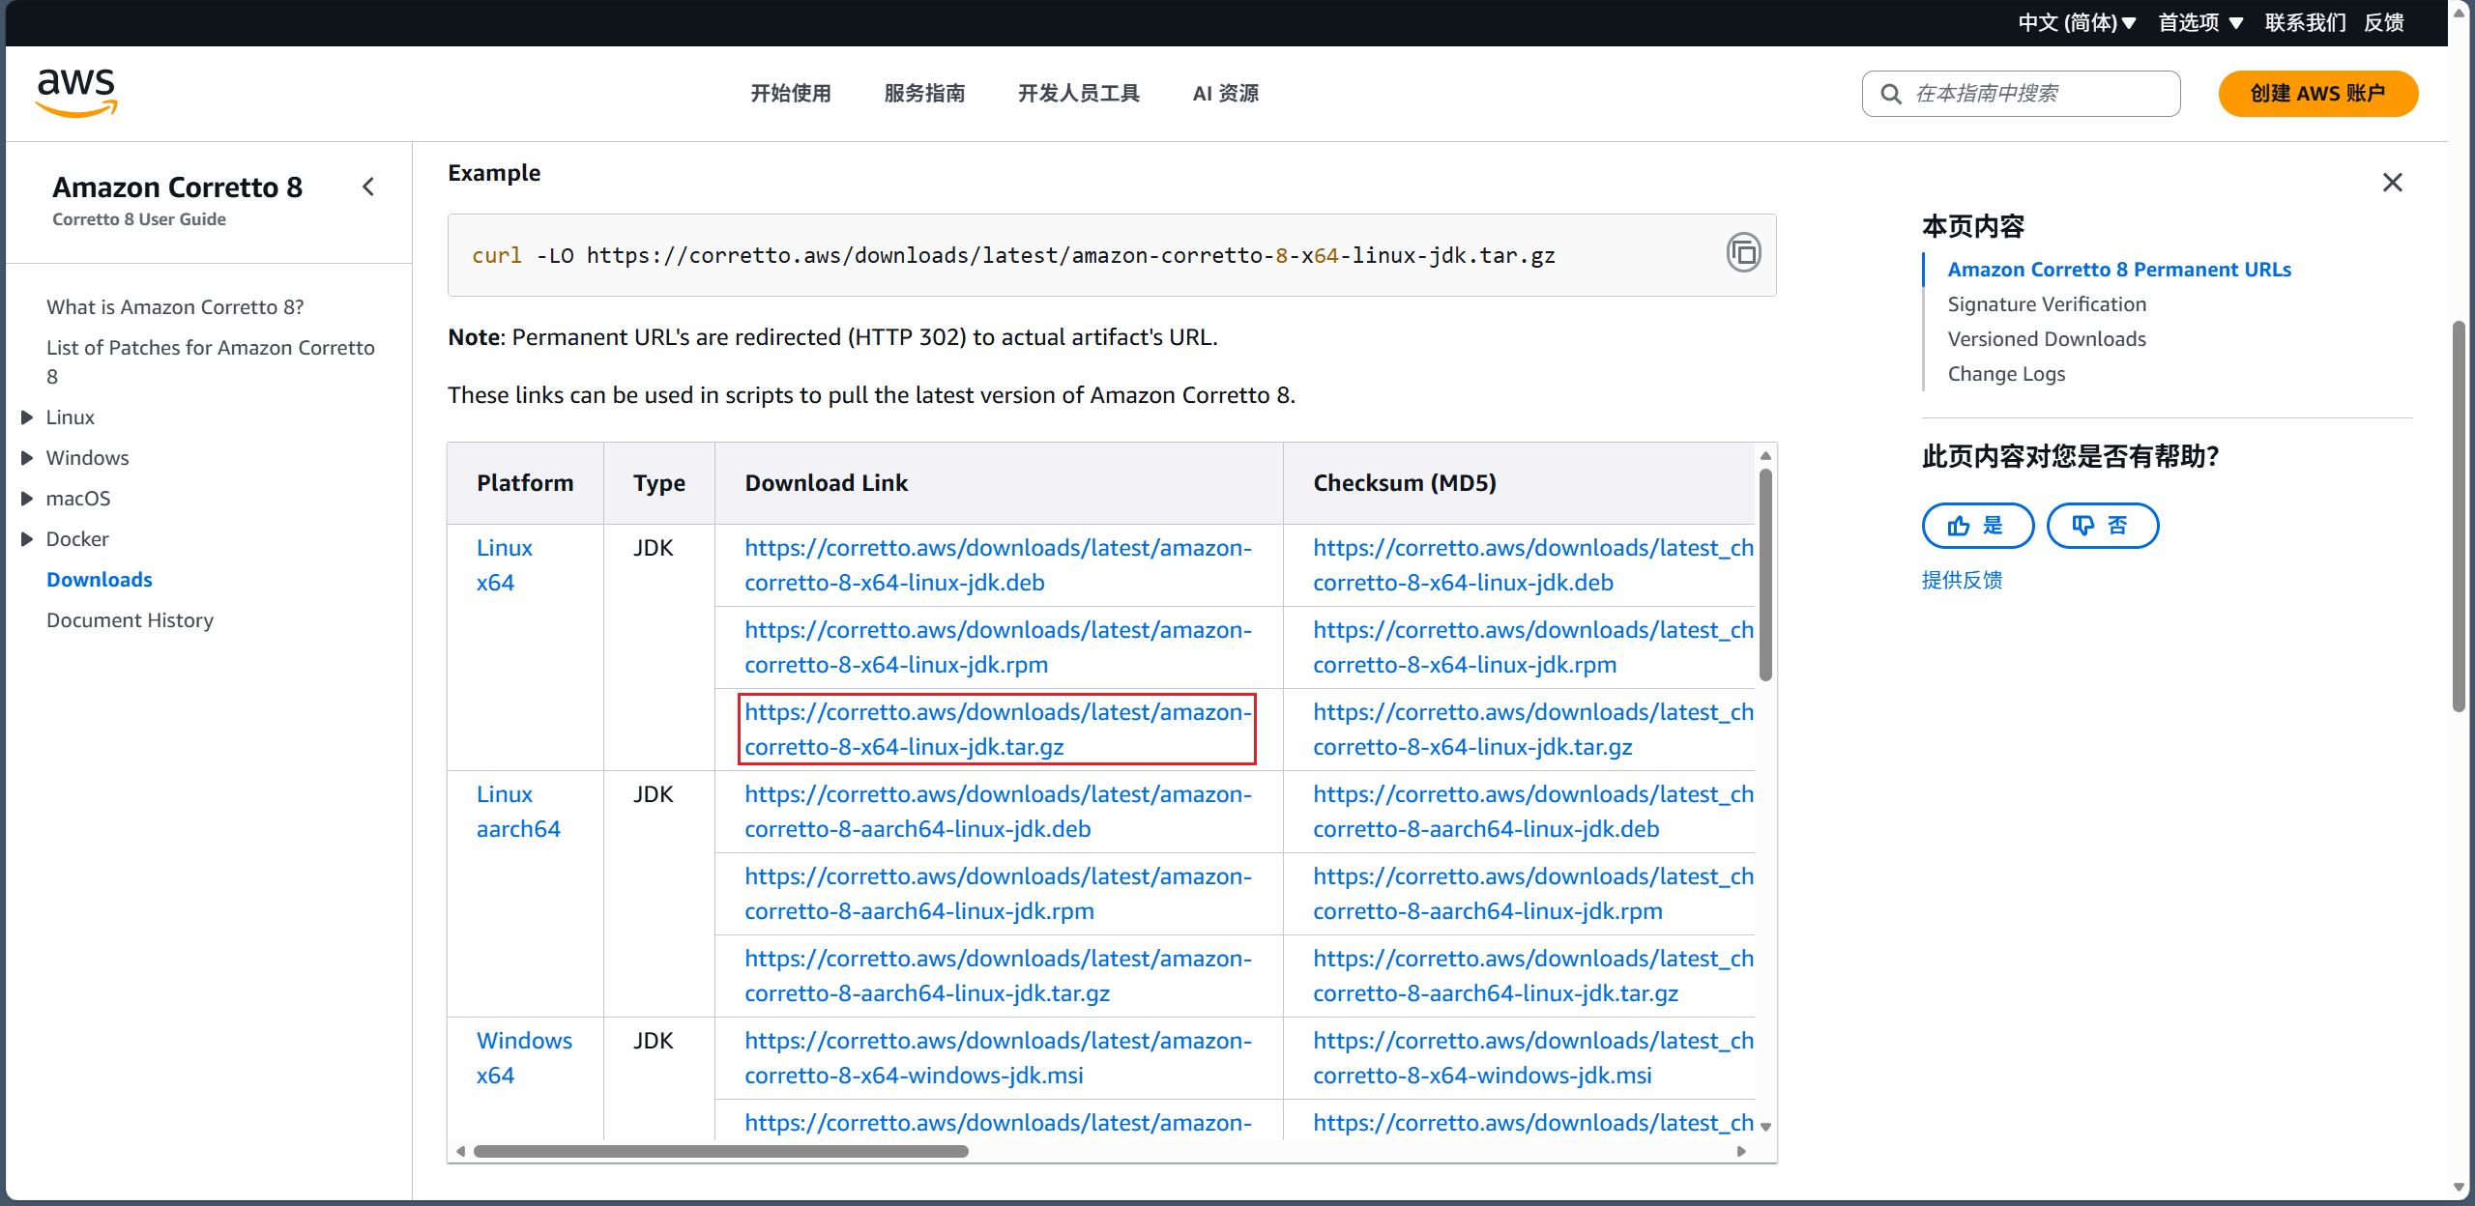
Task: Click the Download Link column header
Action: [x=826, y=483]
